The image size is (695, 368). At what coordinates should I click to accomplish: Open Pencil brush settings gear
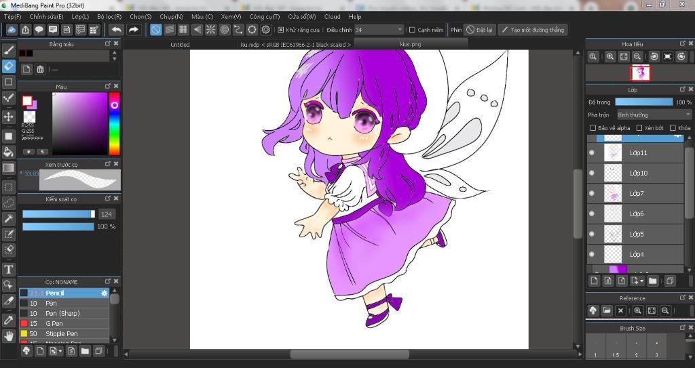[x=104, y=293]
